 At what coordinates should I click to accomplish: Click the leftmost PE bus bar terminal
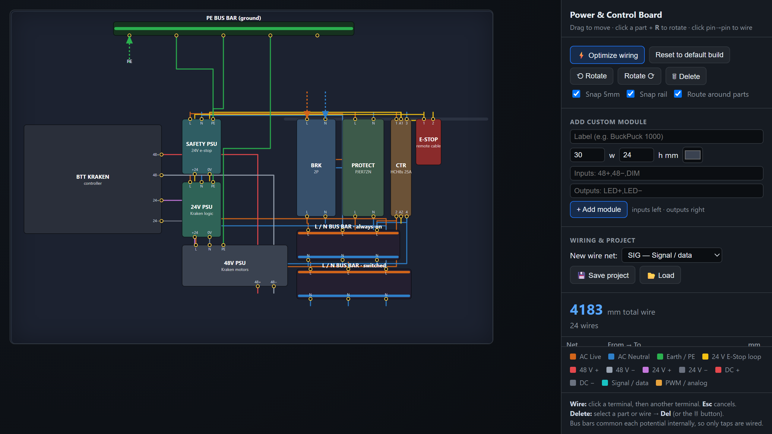click(x=129, y=36)
